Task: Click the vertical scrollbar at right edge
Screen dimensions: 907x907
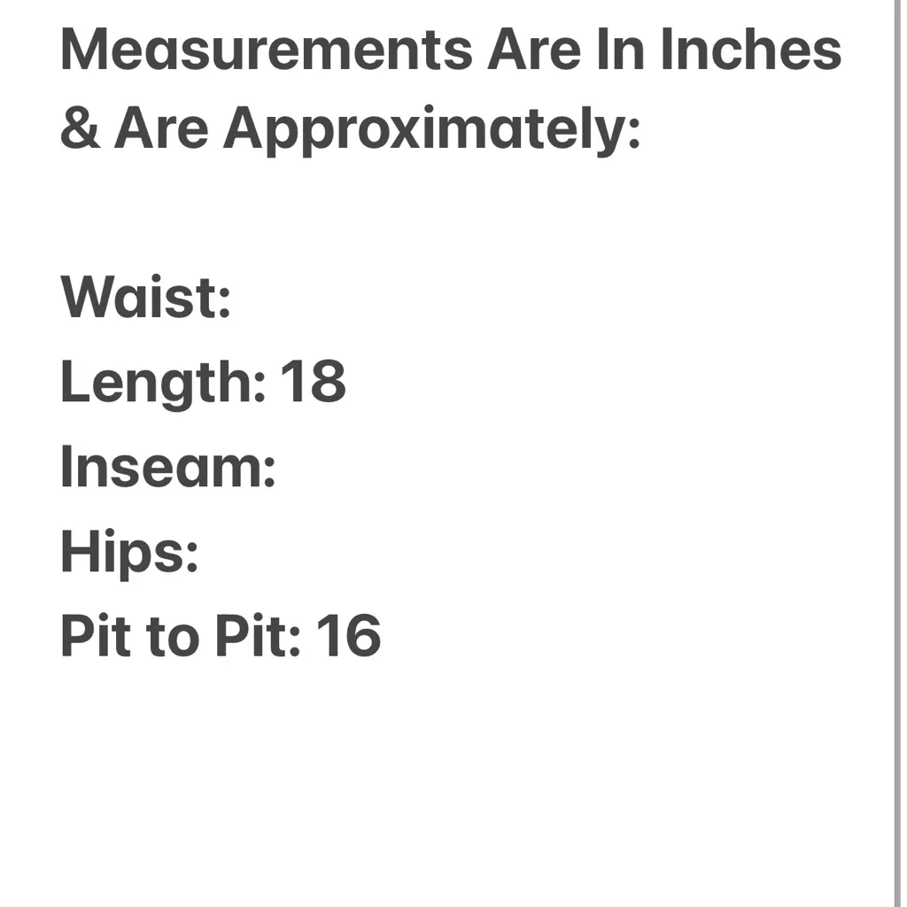Action: click(x=896, y=453)
